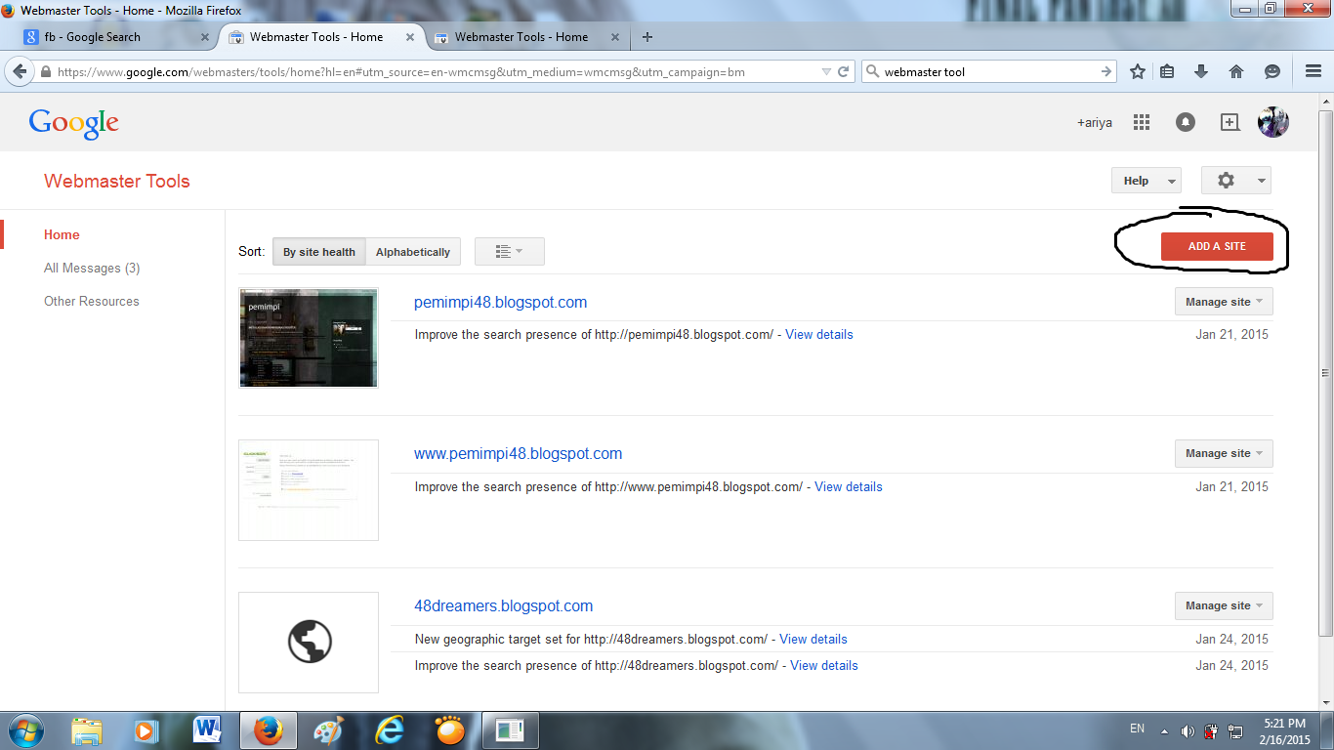Viewport: 1334px width, 750px height.
Task: Open the Google apps grid icon
Action: pos(1142,122)
